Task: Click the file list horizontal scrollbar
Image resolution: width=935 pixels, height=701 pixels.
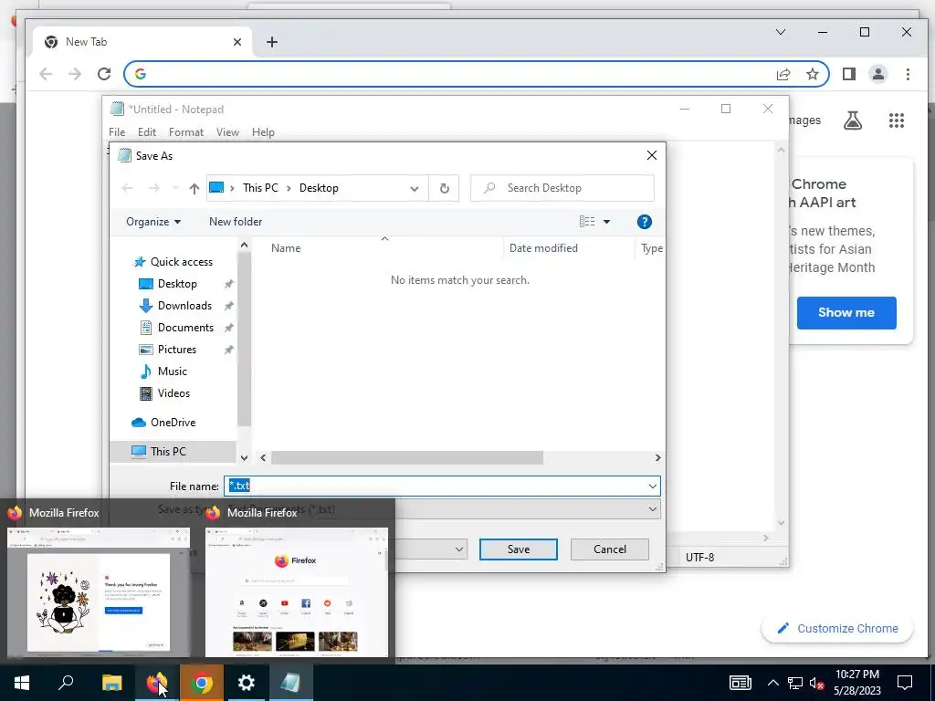Action: coord(406,458)
